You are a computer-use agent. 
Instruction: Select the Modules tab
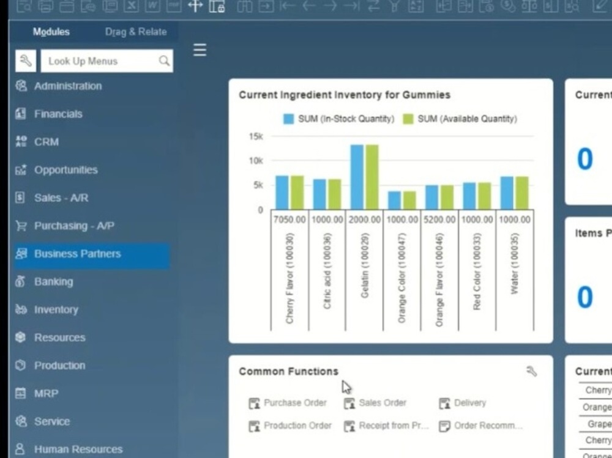pyautogui.click(x=51, y=31)
